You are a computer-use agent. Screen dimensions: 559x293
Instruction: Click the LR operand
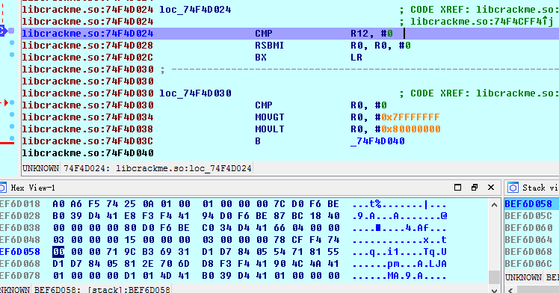[356, 58]
